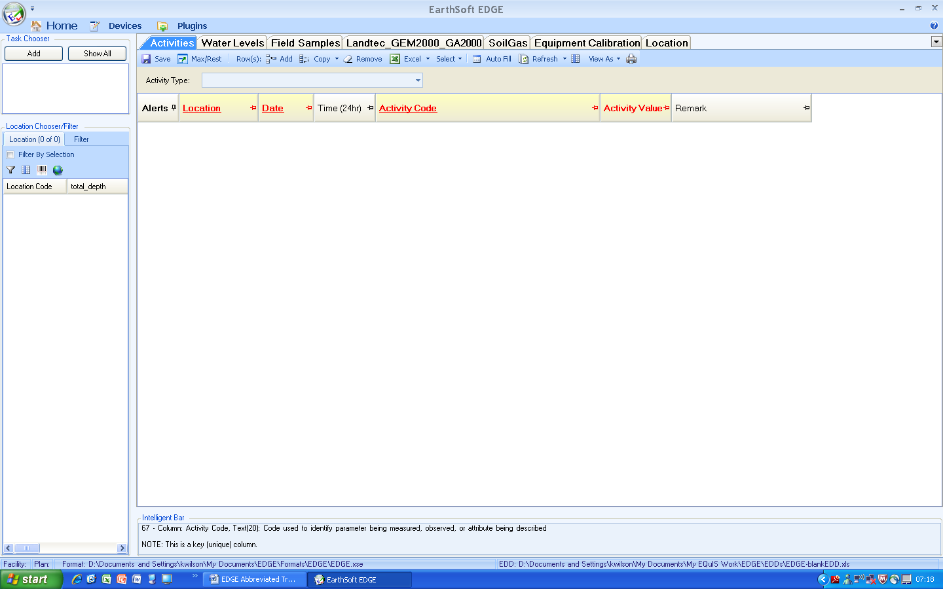Click the Copy rows icon
This screenshot has width=943, height=589.
304,59
